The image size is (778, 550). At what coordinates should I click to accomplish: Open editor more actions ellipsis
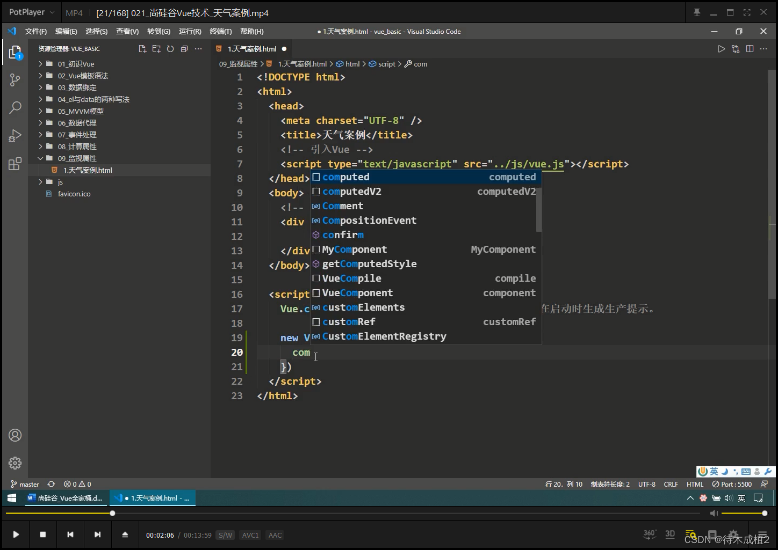coord(763,49)
